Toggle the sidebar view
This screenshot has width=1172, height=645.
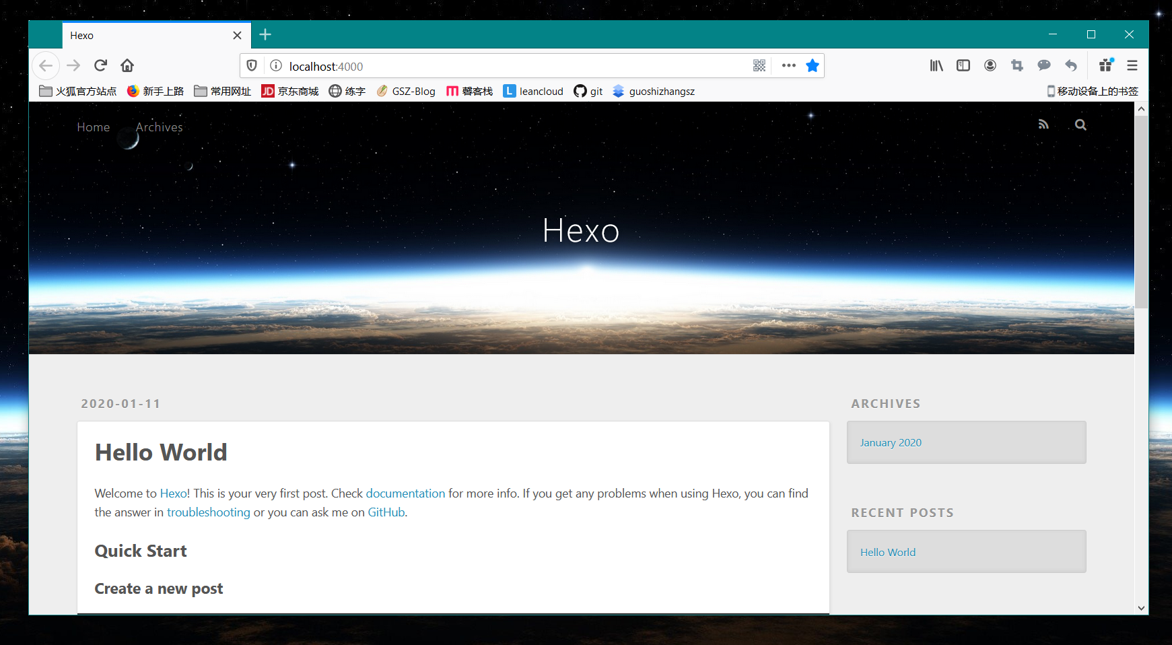[963, 65]
